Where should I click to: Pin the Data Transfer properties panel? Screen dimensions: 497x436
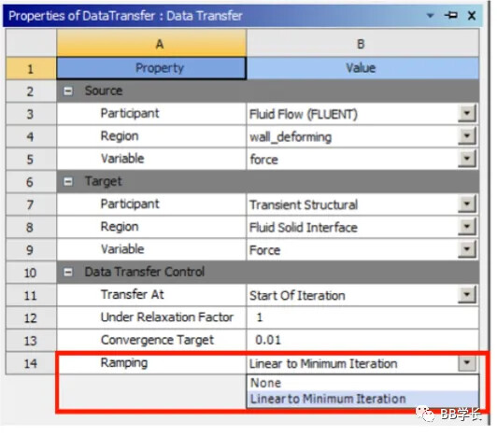[x=450, y=15]
